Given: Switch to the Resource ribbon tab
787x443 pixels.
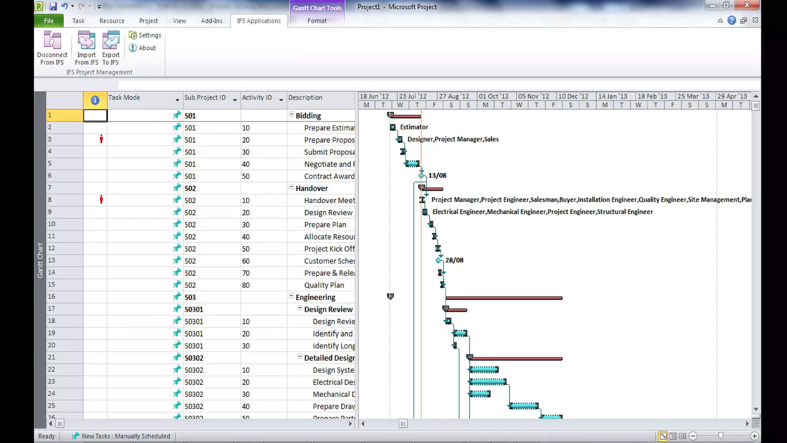Looking at the screenshot, I should coord(112,21).
